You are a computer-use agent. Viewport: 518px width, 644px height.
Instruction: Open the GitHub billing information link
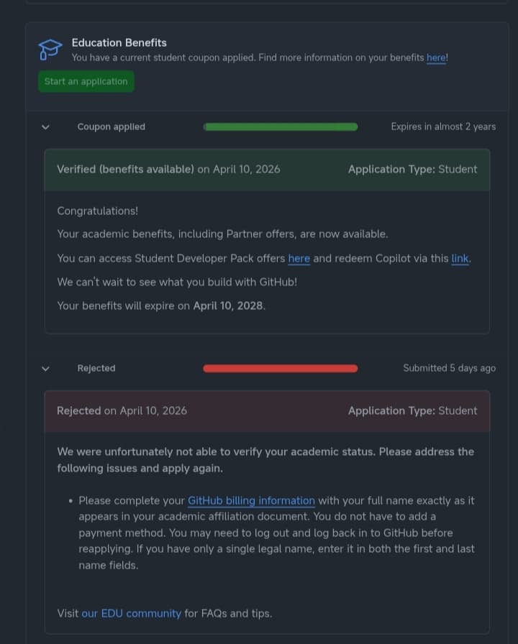[251, 500]
